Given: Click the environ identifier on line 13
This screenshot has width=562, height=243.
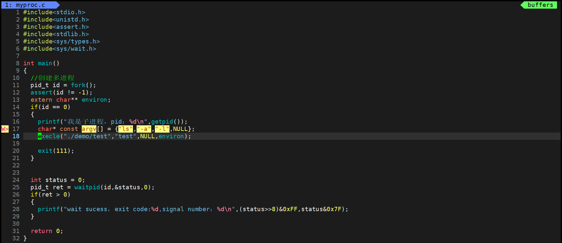Looking at the screenshot, I should pos(94,100).
